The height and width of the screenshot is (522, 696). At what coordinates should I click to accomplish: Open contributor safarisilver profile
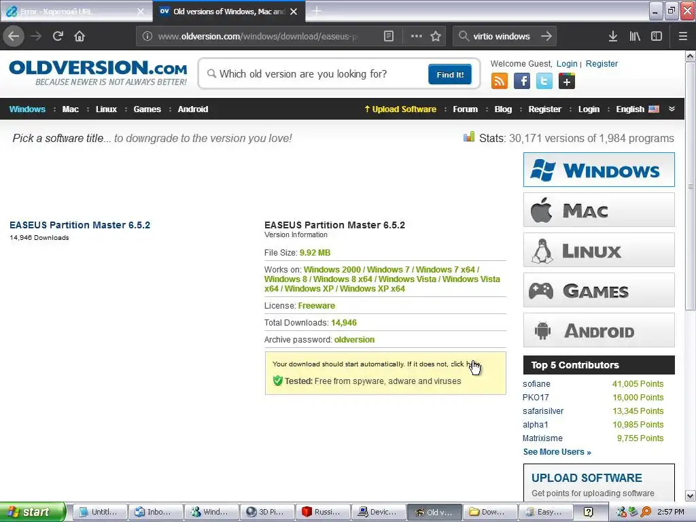click(x=543, y=411)
